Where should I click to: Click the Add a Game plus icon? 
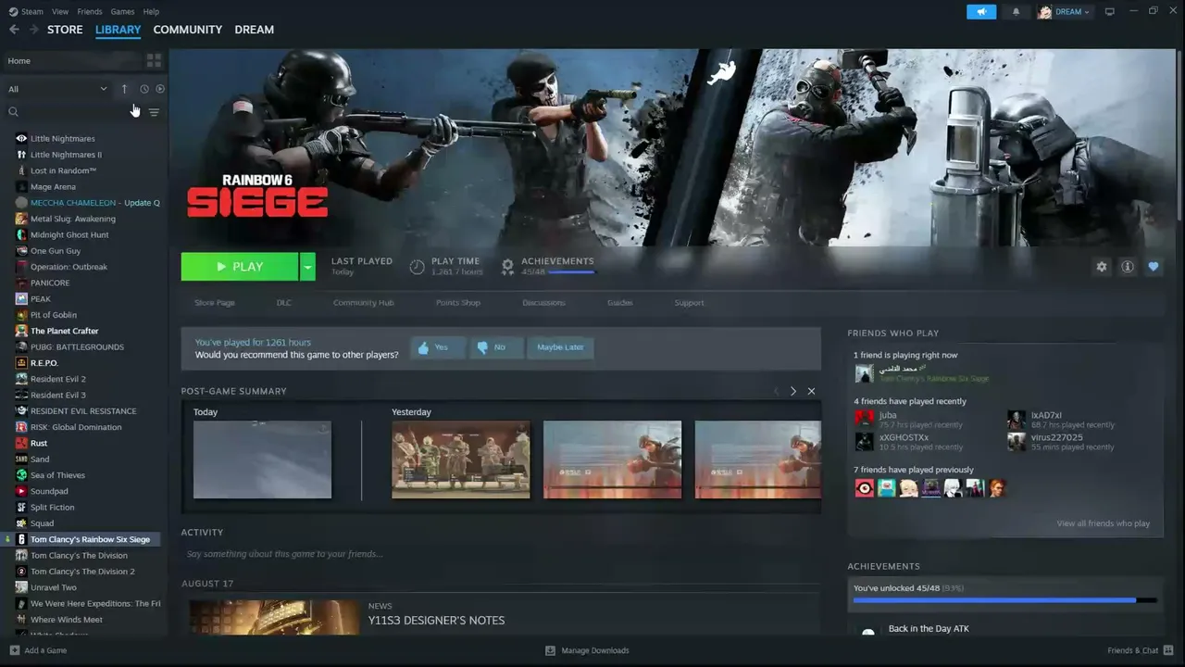[14, 650]
